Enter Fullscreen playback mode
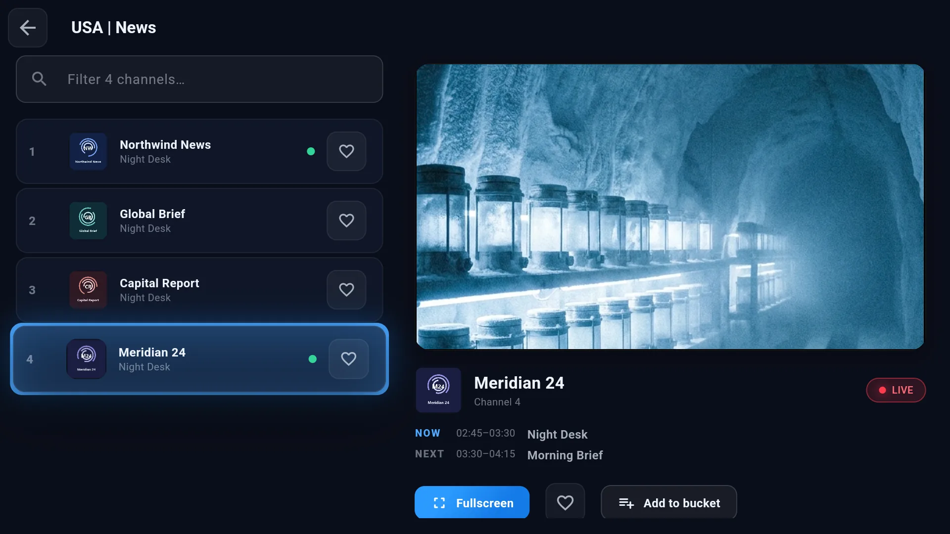Screen dimensions: 950x534 pos(472,502)
